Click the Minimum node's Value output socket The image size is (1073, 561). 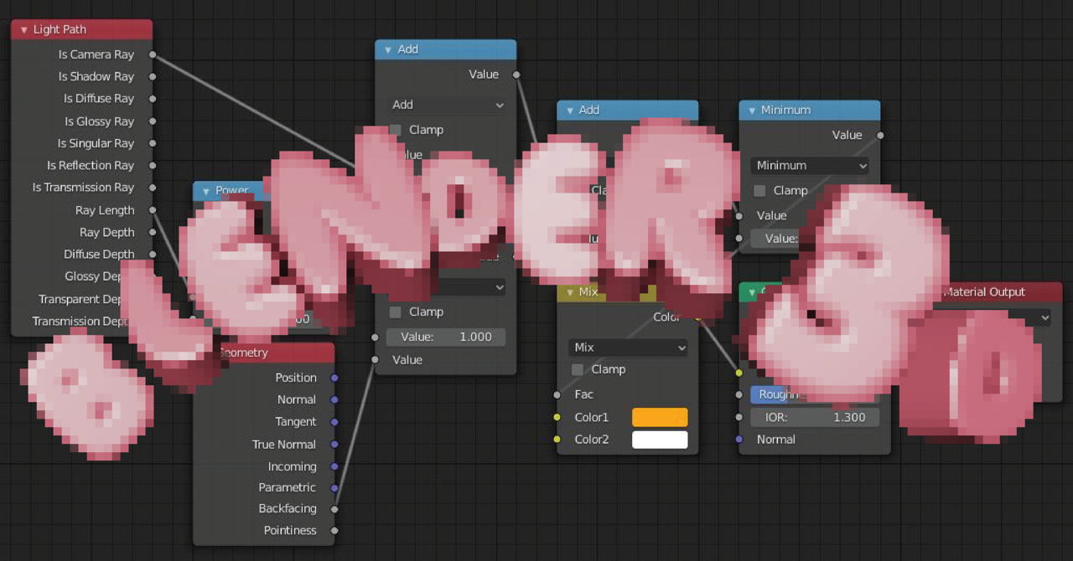click(x=880, y=135)
